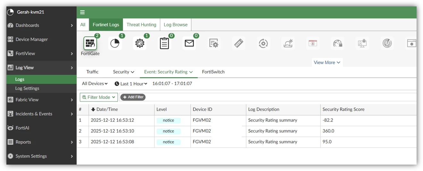Screen dimensions: 423x171
Task: Click the hamburger menu icon in green bar
Action: pyautogui.click(x=82, y=12)
